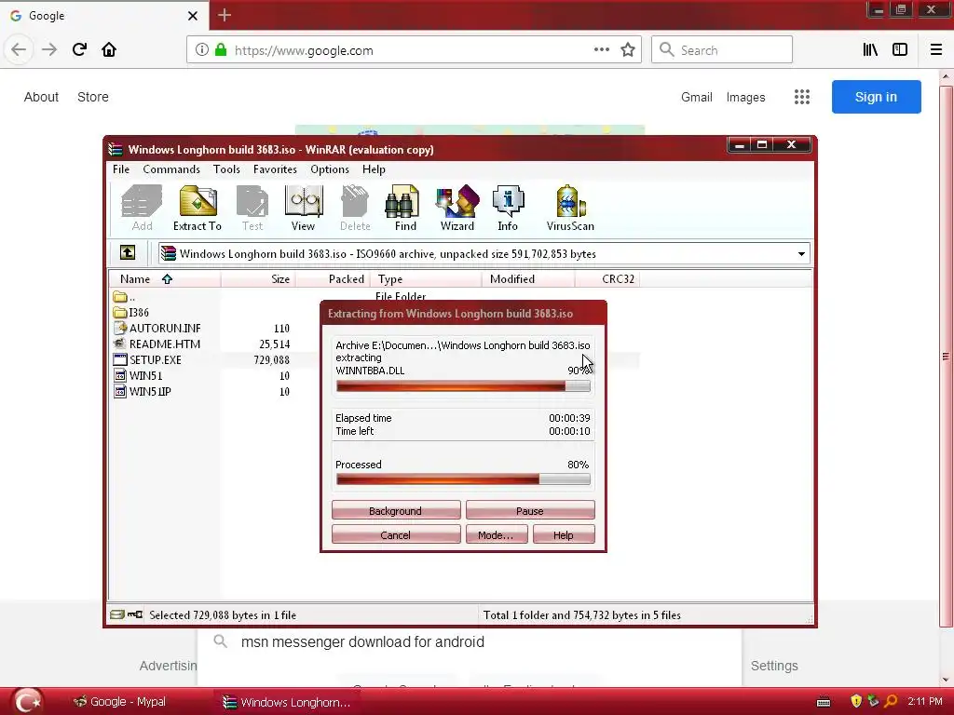The width and height of the screenshot is (954, 715).
Task: Show site information icon in address bar
Action: coord(202,50)
